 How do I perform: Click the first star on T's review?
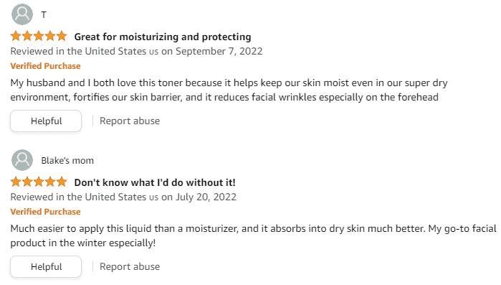coord(16,36)
